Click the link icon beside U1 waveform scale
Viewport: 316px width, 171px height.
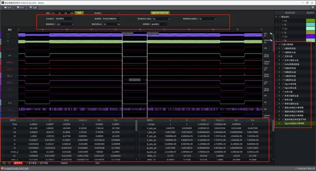pyautogui.click(x=271, y=34)
